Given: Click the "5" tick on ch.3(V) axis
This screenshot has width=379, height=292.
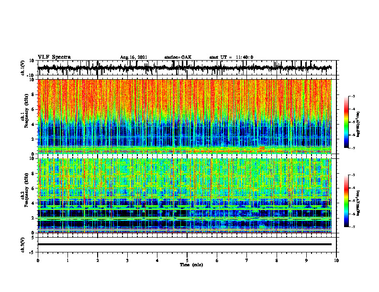Looking at the screenshot, I should (x=33, y=237).
